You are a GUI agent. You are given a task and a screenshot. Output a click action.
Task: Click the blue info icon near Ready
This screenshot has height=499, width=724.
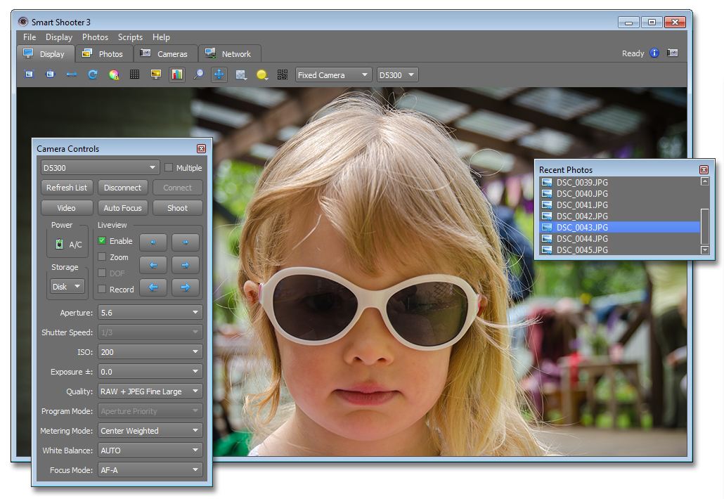(654, 53)
